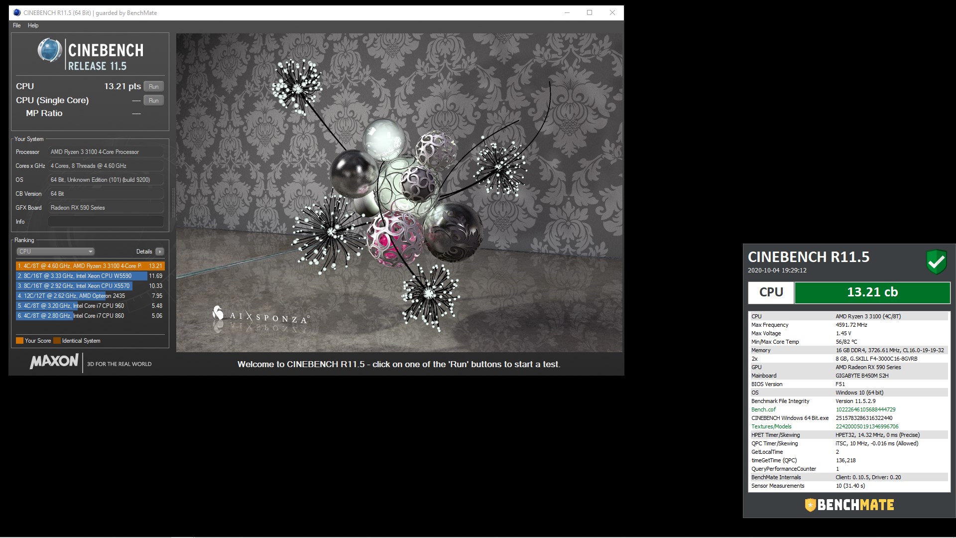Click Max Frequency 4591.72 MHz value
This screenshot has width=956, height=538.
pyautogui.click(x=851, y=325)
